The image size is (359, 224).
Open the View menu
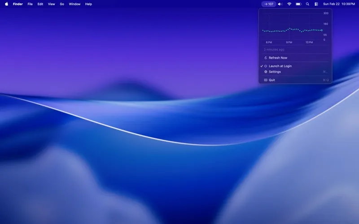(x=51, y=4)
